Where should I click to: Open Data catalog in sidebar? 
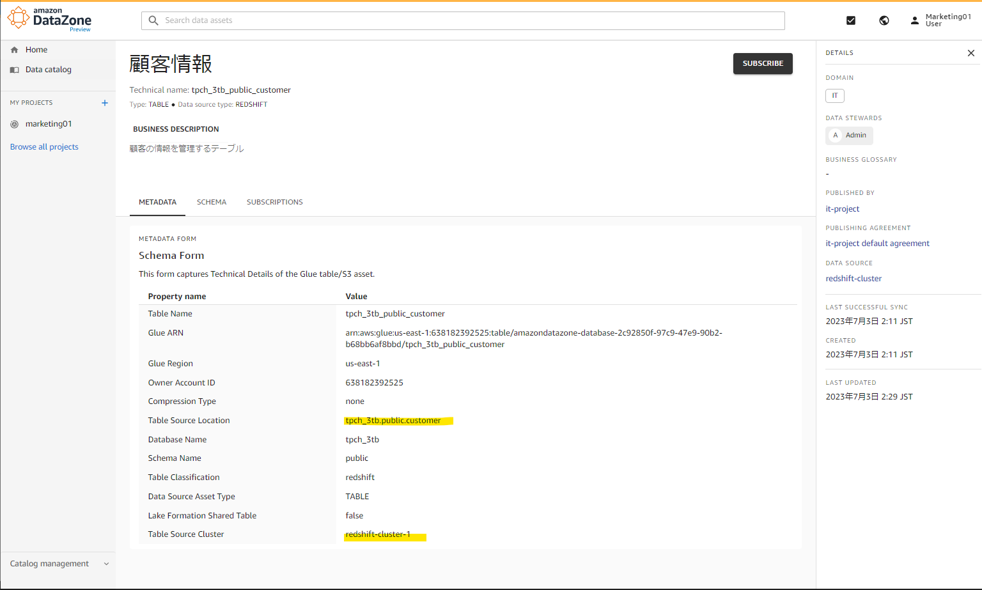[x=49, y=70]
